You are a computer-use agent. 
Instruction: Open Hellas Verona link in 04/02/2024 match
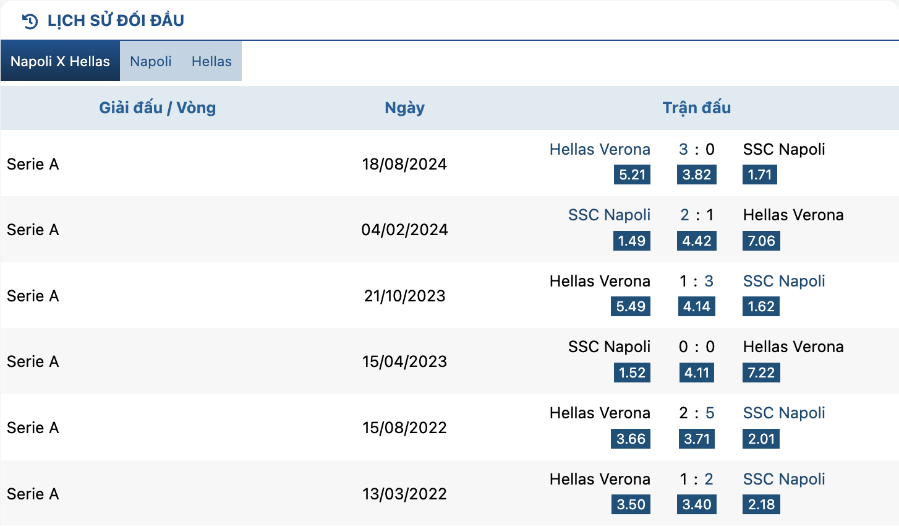(x=793, y=215)
